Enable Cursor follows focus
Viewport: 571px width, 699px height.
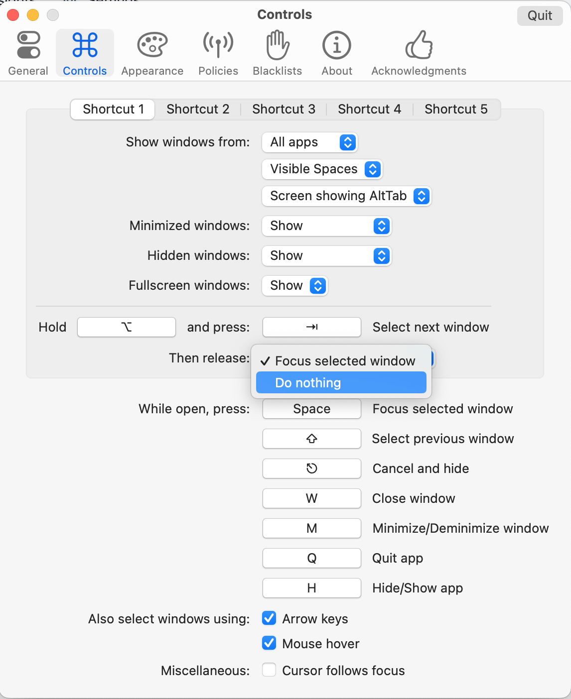pos(269,670)
